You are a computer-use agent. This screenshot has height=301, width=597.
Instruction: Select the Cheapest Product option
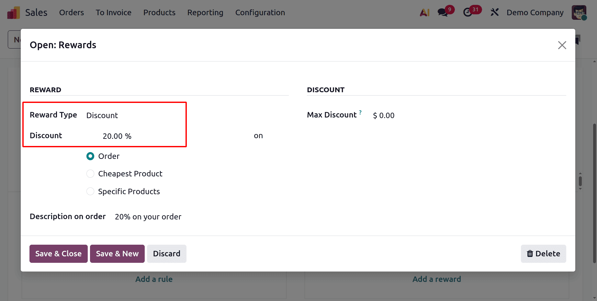[90, 173]
